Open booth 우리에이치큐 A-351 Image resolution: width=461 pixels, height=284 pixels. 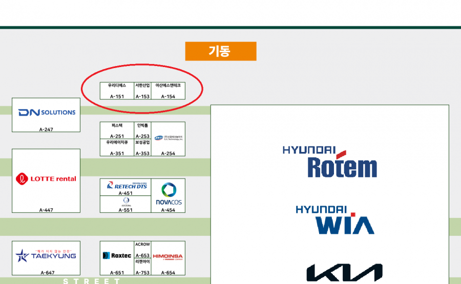click(x=117, y=147)
